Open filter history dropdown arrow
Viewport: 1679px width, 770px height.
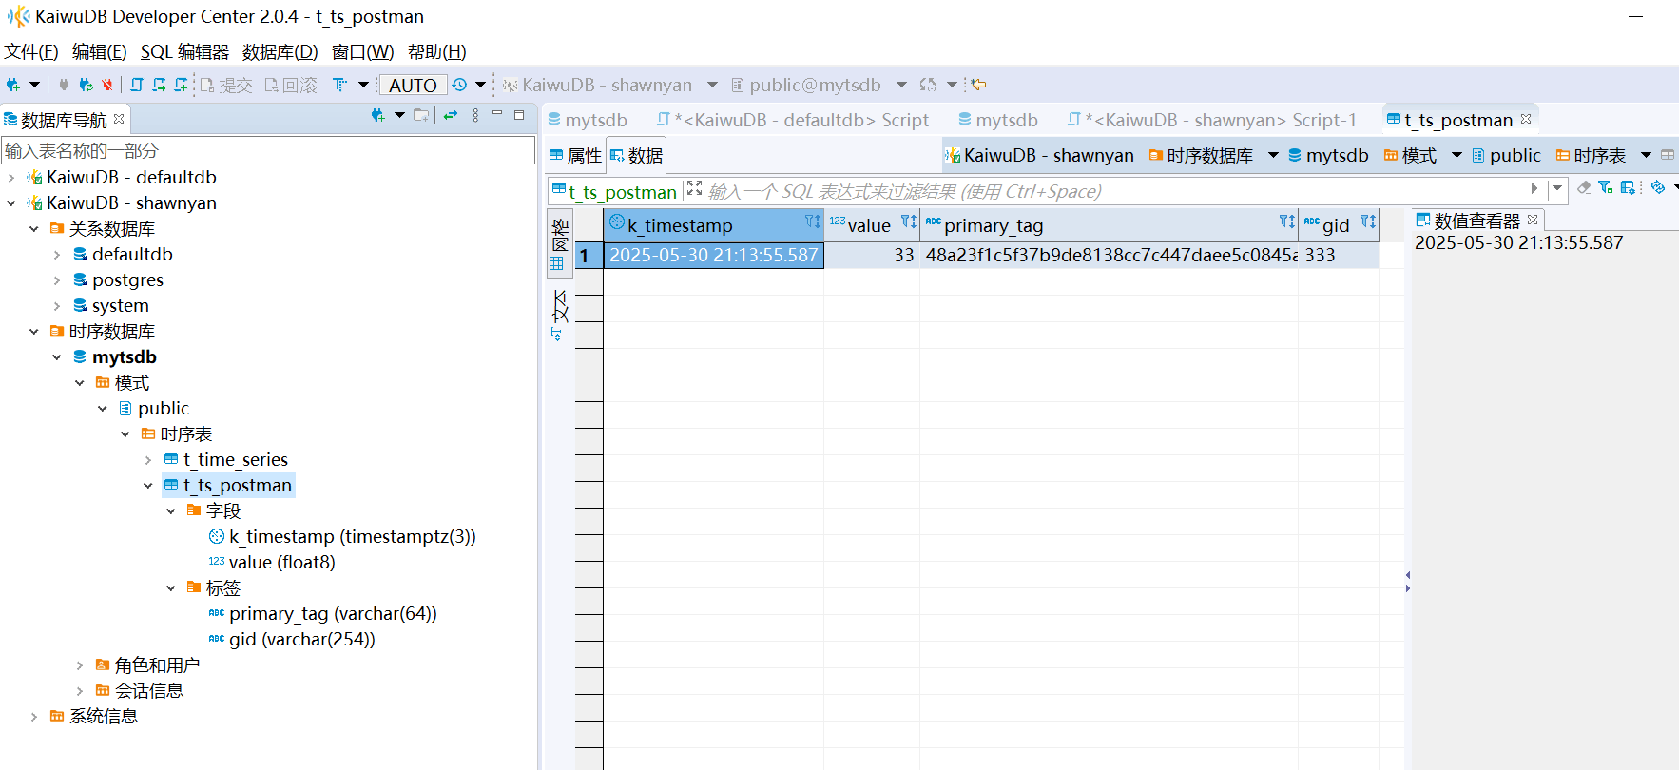coord(1556,188)
